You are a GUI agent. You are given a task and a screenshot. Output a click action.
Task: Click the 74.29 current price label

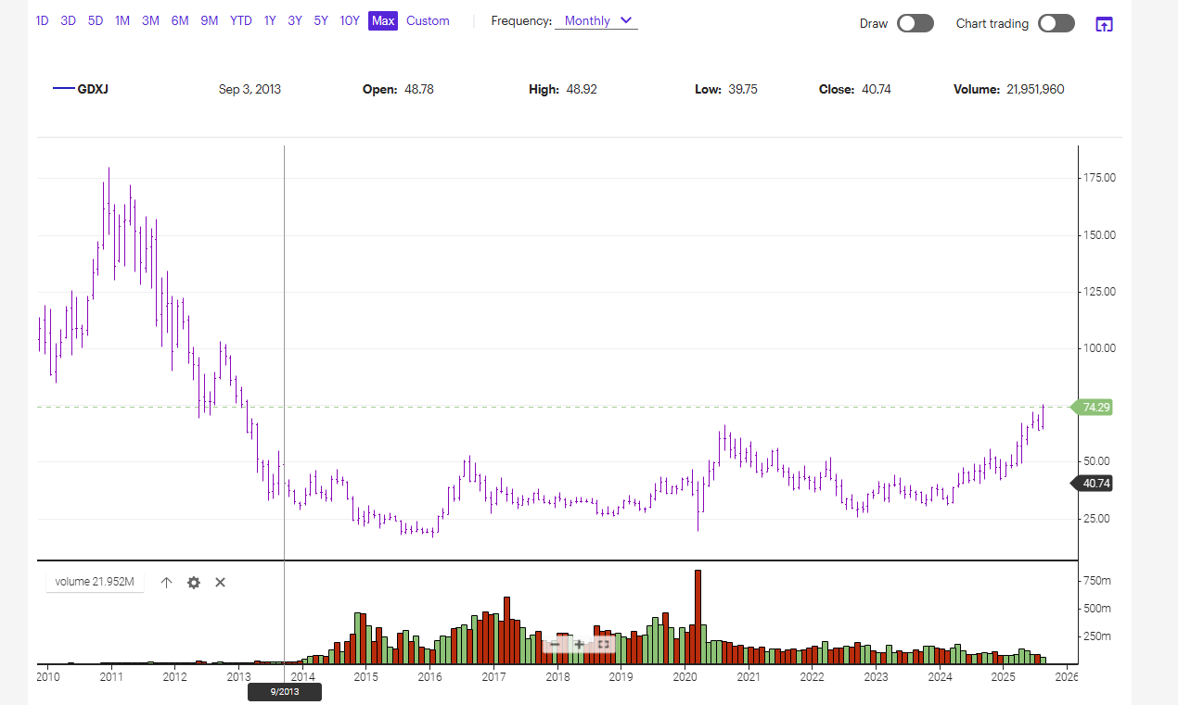(x=1096, y=407)
